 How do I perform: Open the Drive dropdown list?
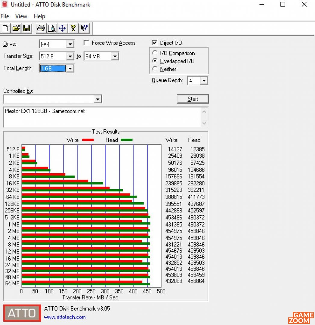[x=70, y=44]
